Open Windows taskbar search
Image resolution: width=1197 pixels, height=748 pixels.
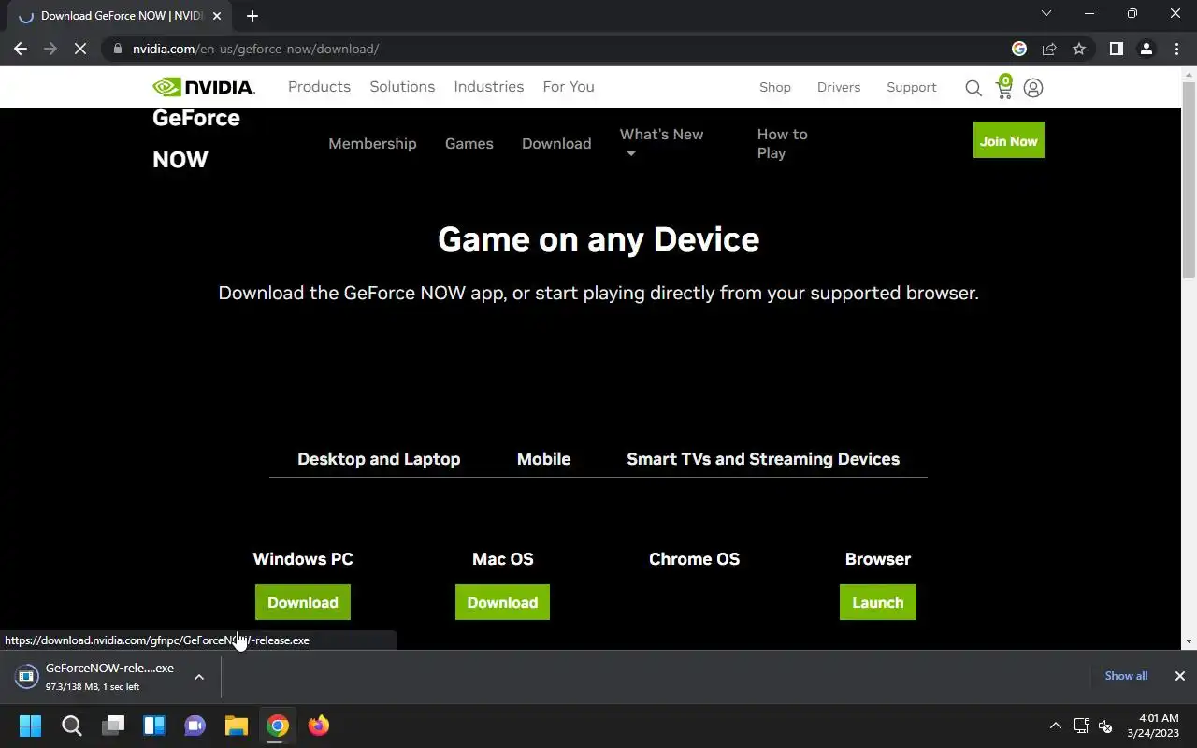pyautogui.click(x=72, y=726)
